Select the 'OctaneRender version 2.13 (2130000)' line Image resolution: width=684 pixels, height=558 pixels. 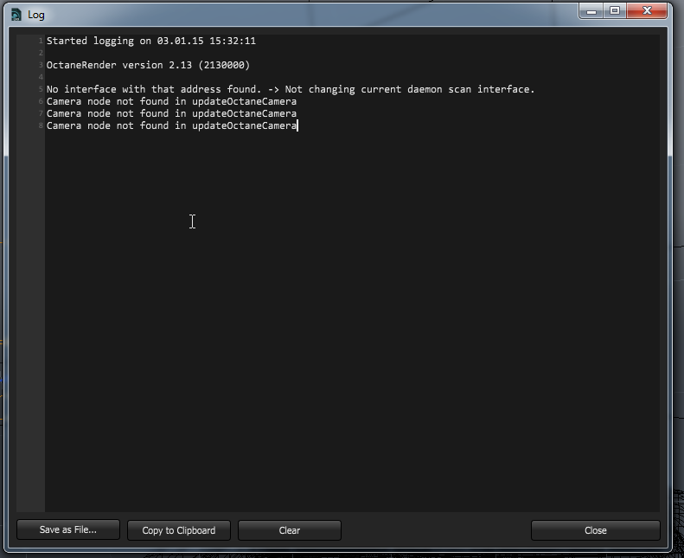(148, 65)
